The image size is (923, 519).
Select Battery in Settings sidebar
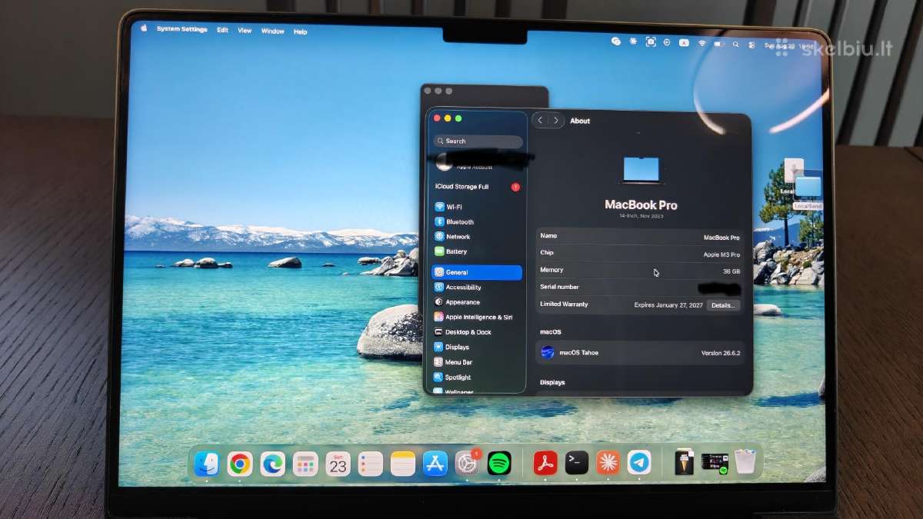[x=477, y=251]
